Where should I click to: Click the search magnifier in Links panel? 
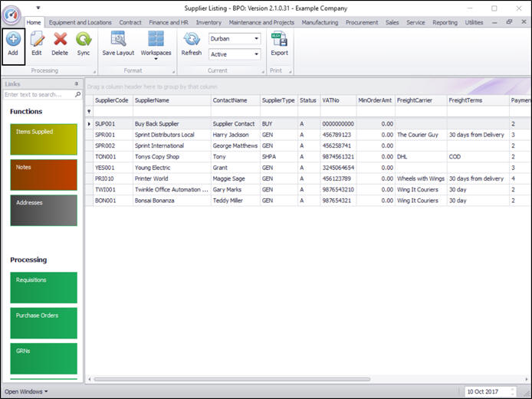(77, 95)
